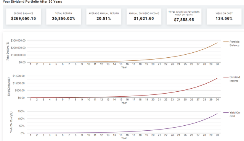Click the orange Portfolio Balance legend line
The image size is (244, 141).
[x=226, y=42]
